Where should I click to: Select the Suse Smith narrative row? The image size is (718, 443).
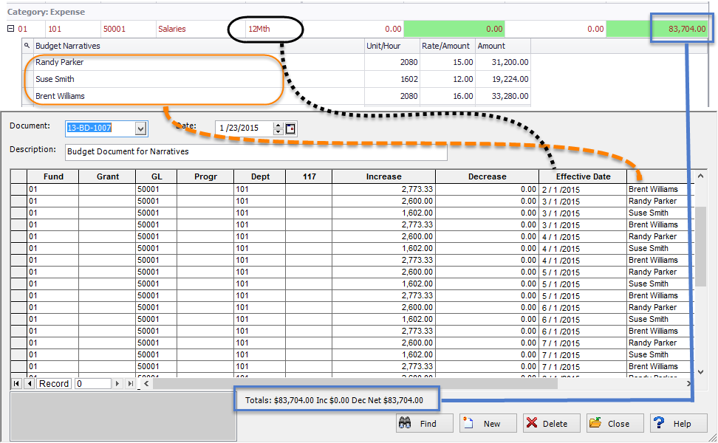point(55,79)
